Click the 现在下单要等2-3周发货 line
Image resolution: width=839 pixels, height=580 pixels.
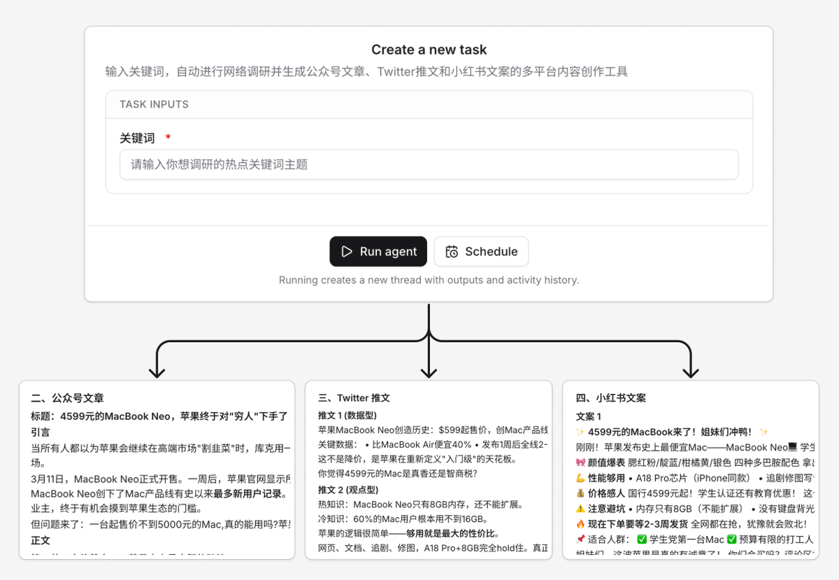[x=691, y=524]
